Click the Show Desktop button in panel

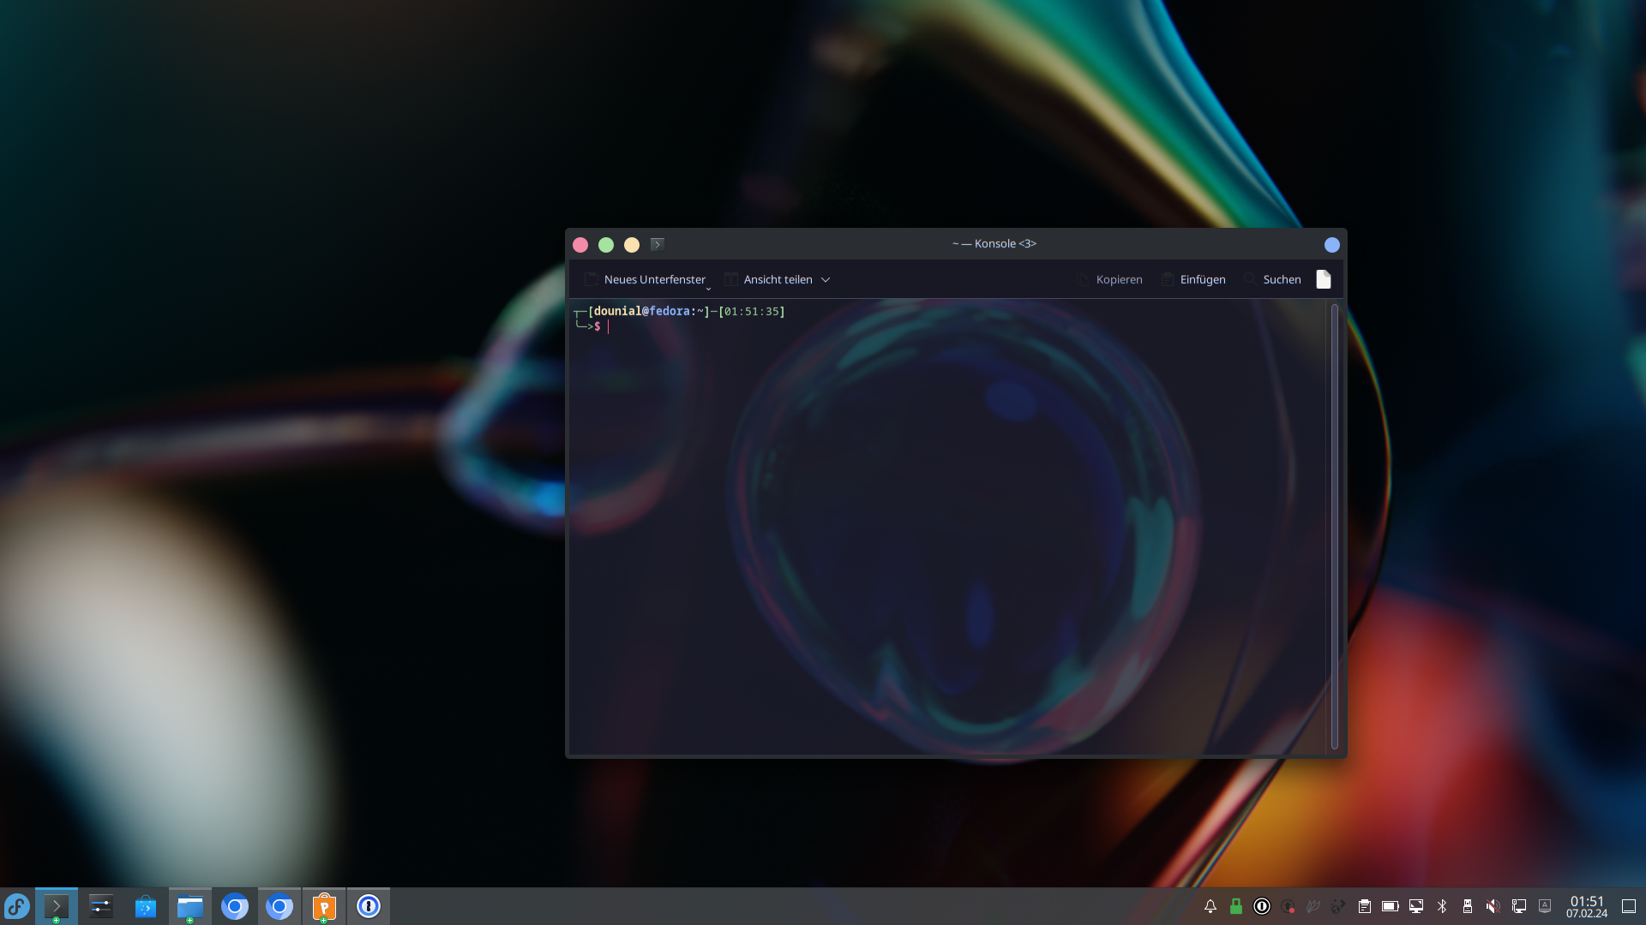click(1629, 906)
